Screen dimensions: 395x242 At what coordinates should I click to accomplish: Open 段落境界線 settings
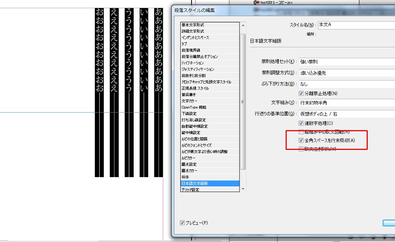click(x=210, y=50)
